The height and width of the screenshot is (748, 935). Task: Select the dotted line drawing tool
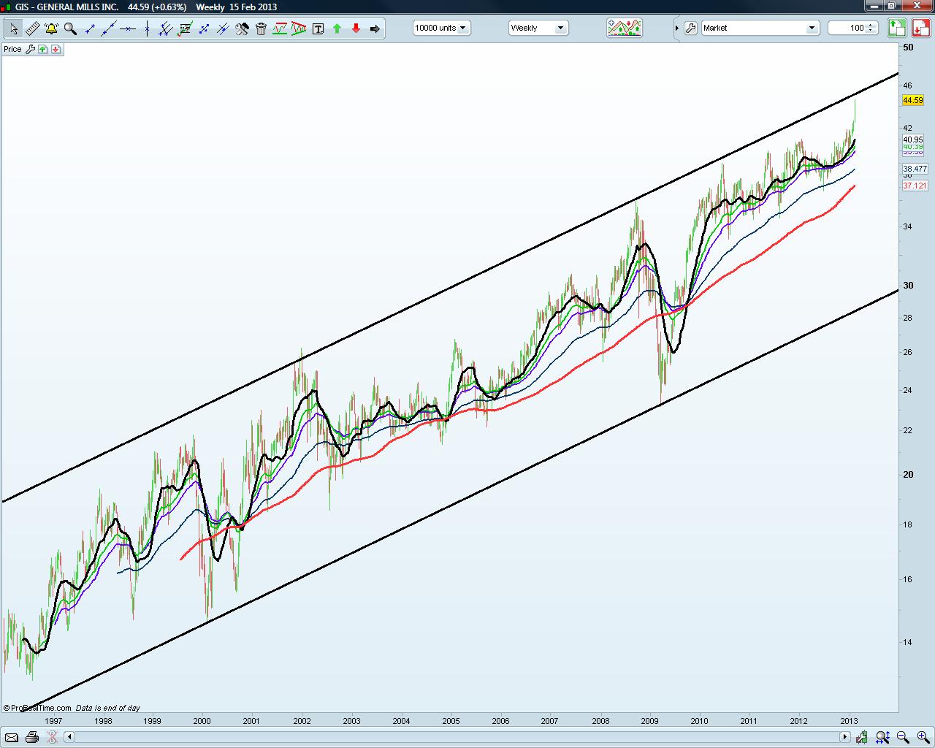click(x=204, y=28)
